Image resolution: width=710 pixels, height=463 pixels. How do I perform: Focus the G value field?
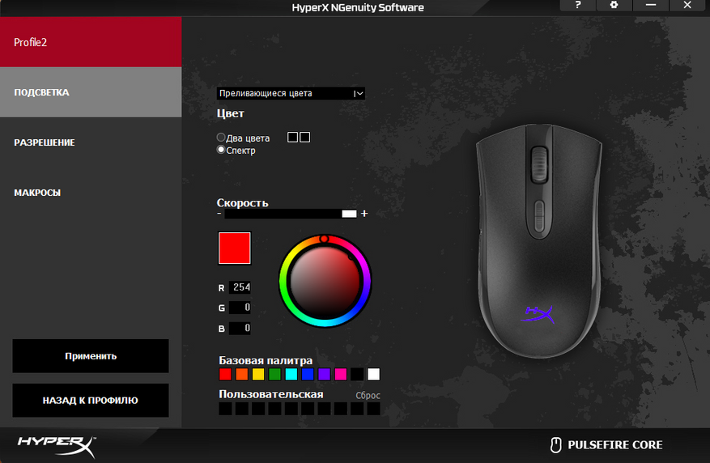(x=240, y=308)
